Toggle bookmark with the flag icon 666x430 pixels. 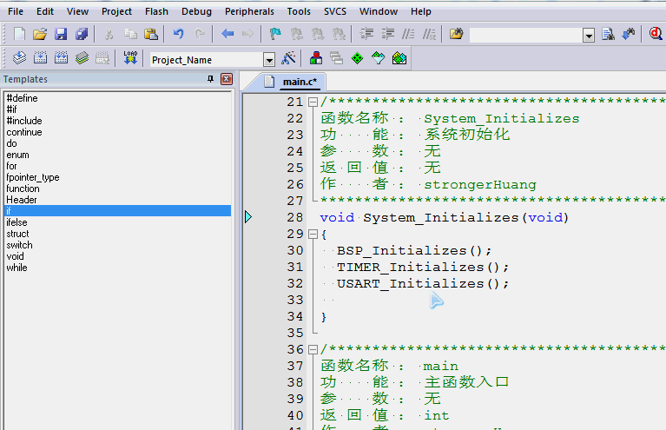point(274,35)
